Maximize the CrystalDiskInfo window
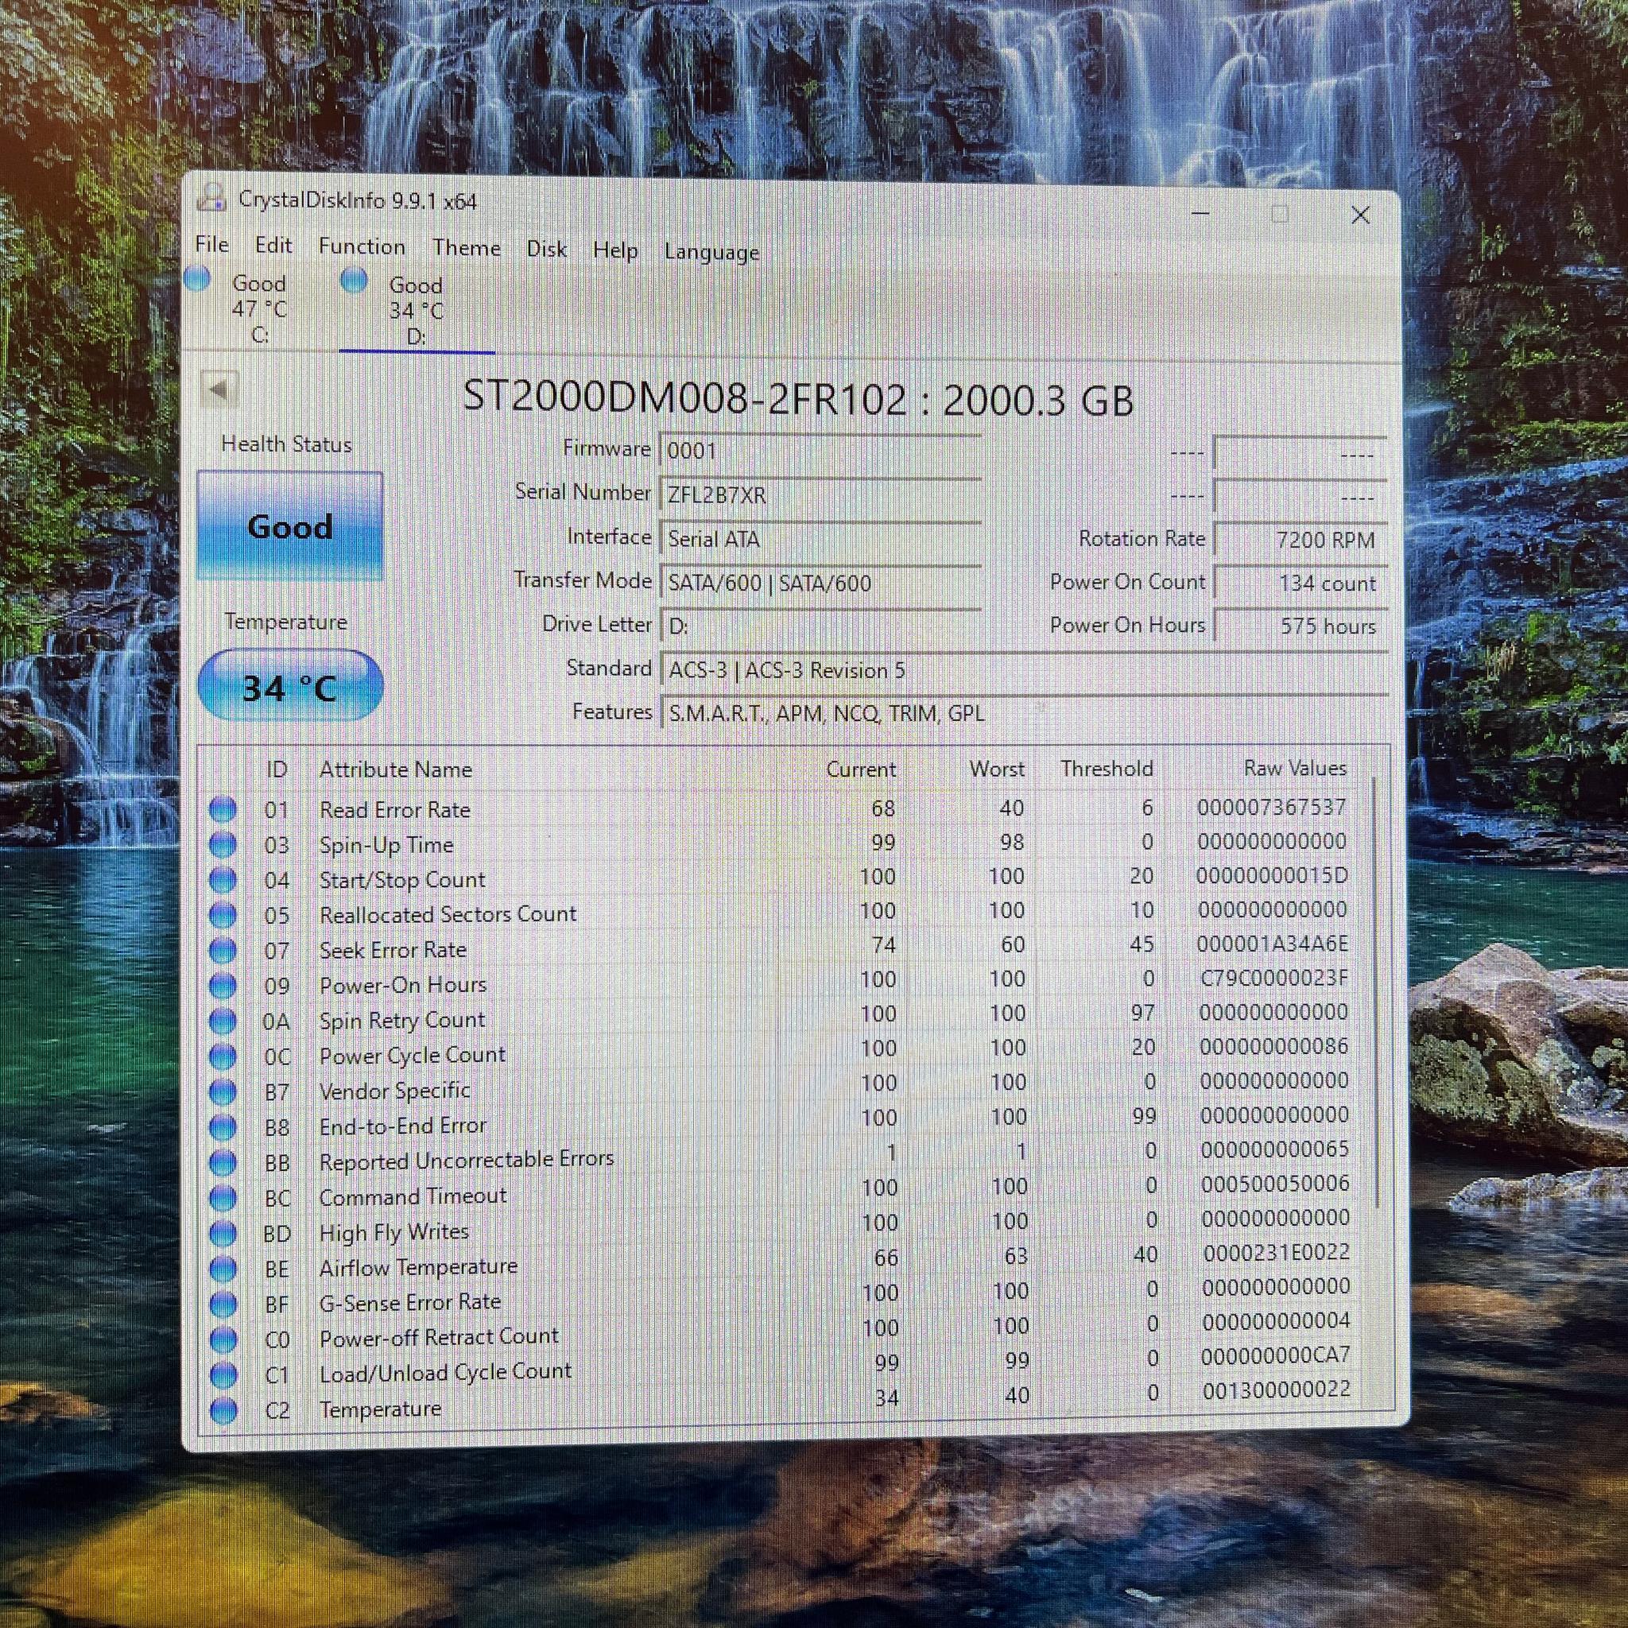This screenshot has width=1628, height=1628. (x=1280, y=215)
